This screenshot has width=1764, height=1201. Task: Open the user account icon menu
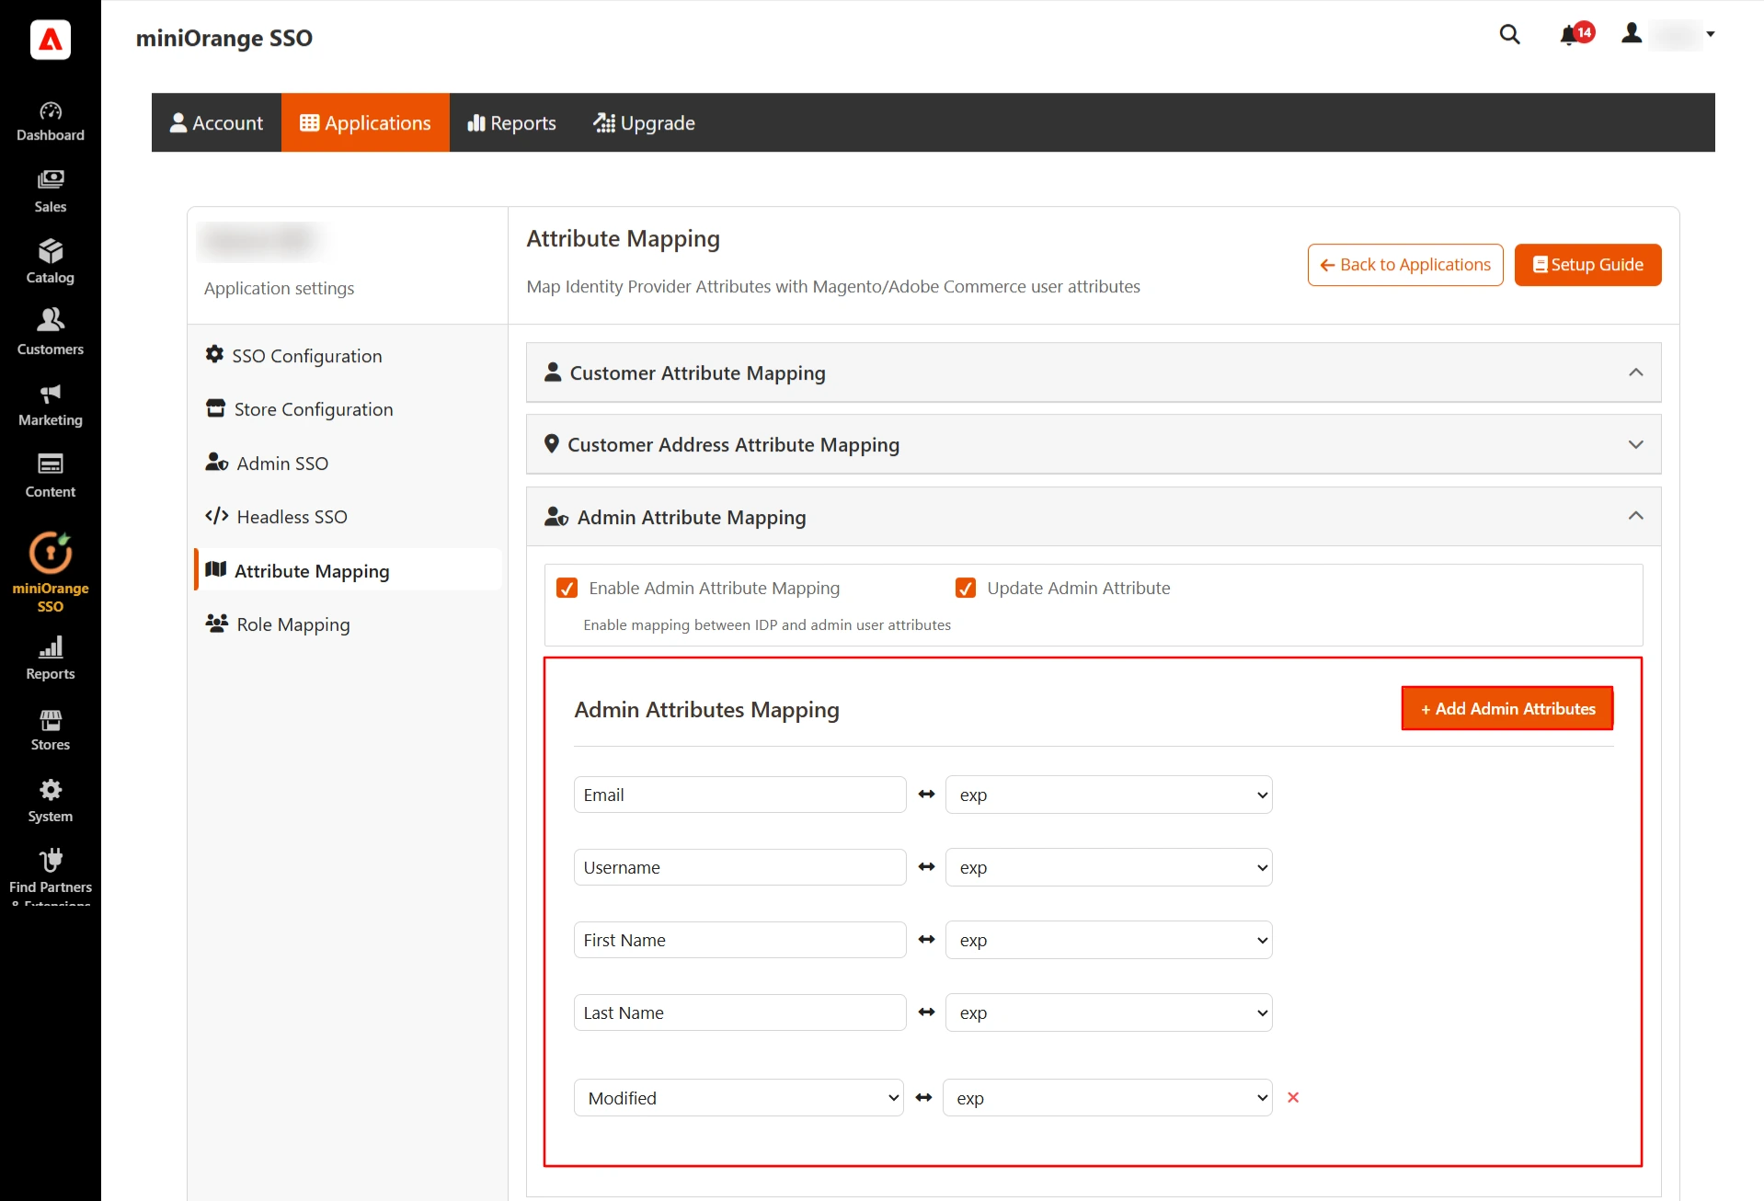(x=1632, y=34)
